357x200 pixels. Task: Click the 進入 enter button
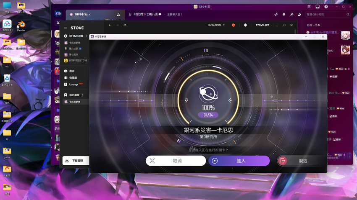tap(239, 161)
